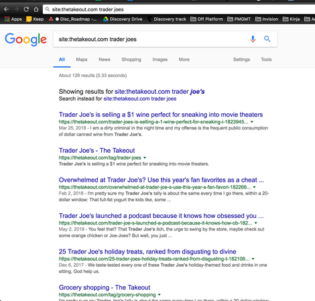
Task: Open the More search tab menu
Action: 184,60
